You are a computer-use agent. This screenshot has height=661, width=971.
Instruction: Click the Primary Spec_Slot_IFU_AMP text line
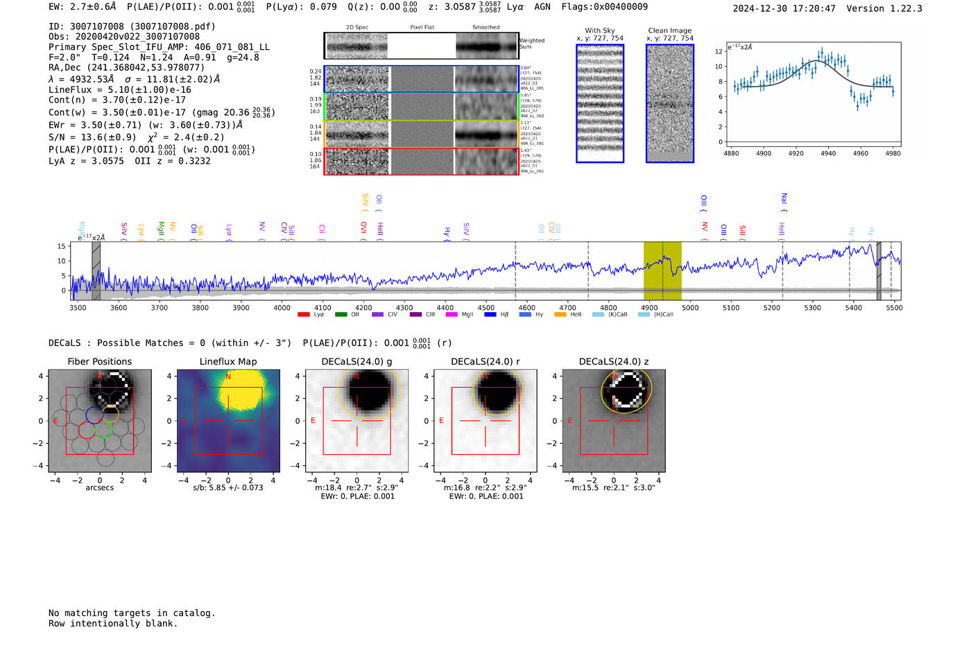pos(160,47)
